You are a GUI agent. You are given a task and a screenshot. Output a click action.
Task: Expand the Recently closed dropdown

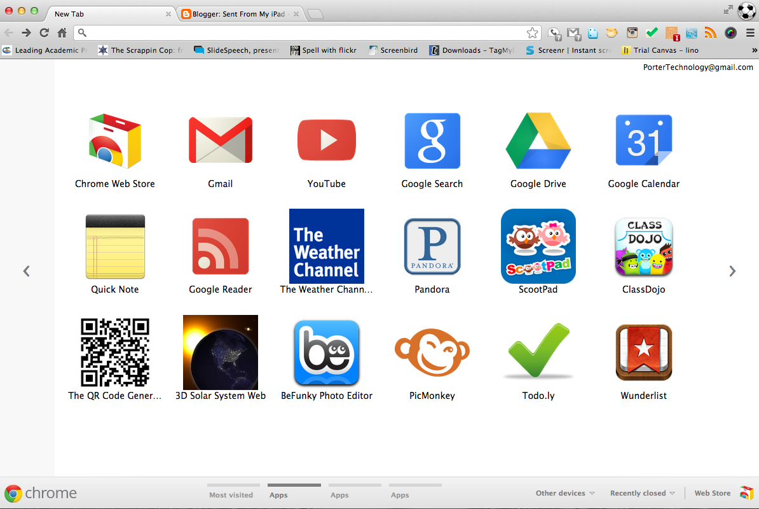point(642,493)
